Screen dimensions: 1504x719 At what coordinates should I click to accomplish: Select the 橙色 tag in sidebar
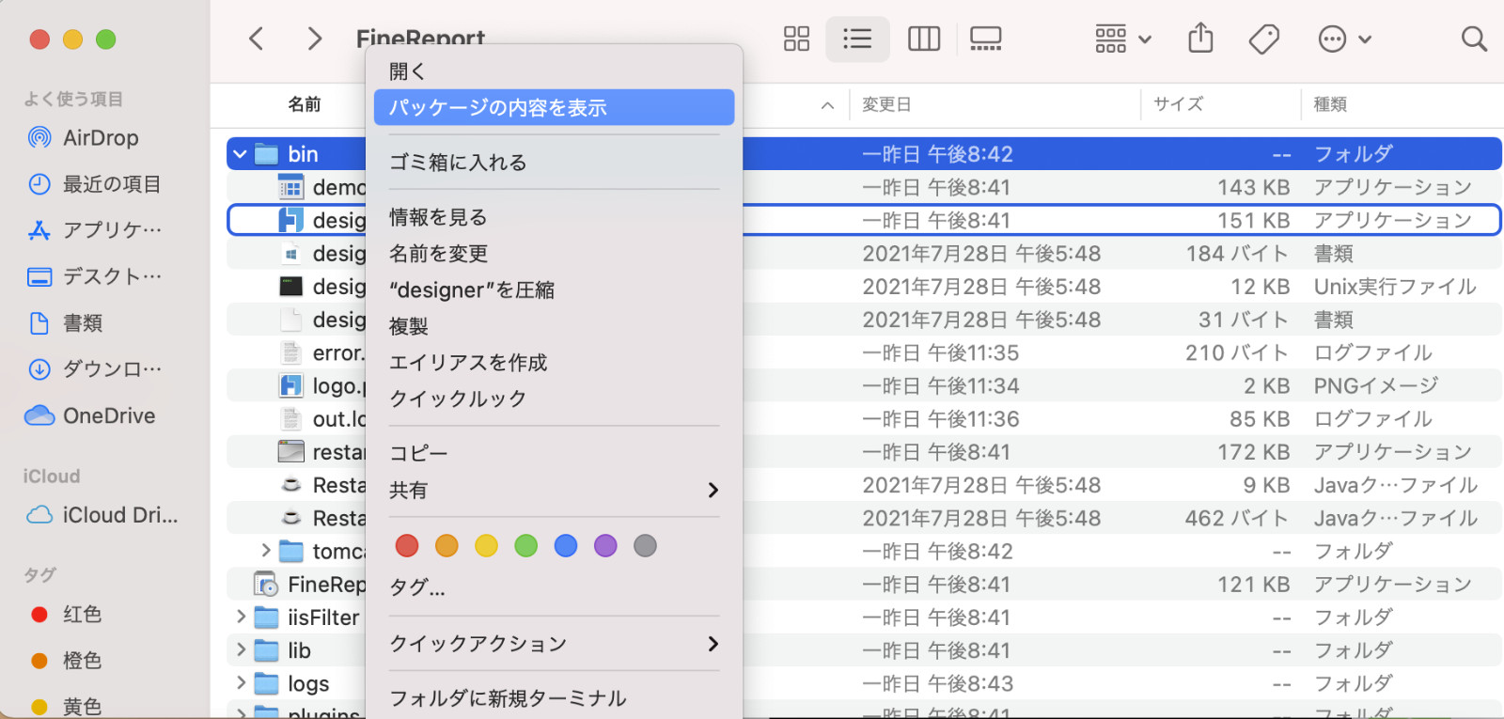coord(66,661)
